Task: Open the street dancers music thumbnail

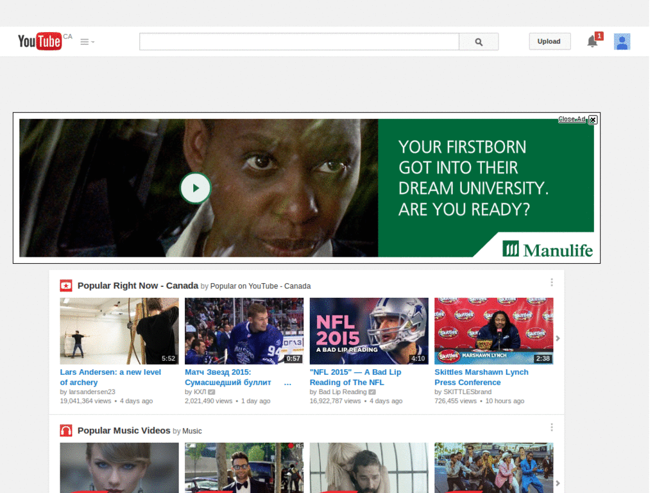Action: tap(494, 468)
